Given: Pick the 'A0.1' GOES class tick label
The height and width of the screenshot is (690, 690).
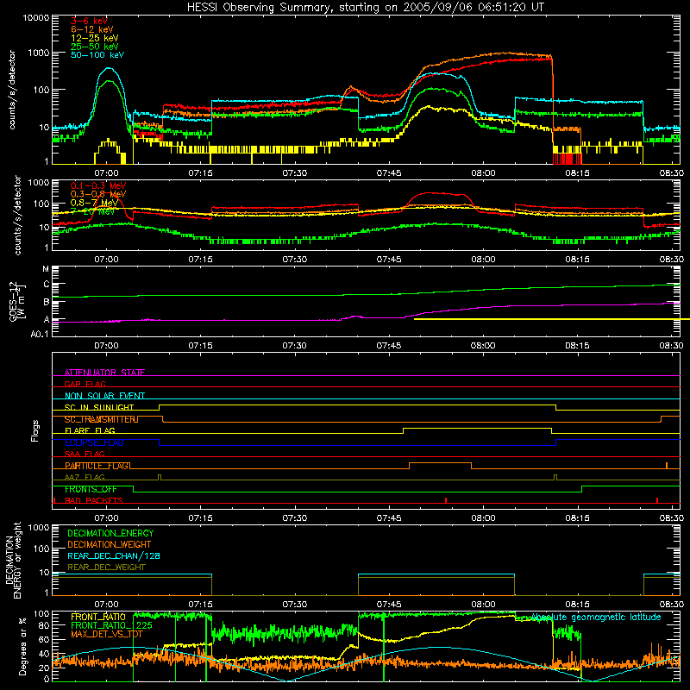Looking at the screenshot, I should coord(39,334).
